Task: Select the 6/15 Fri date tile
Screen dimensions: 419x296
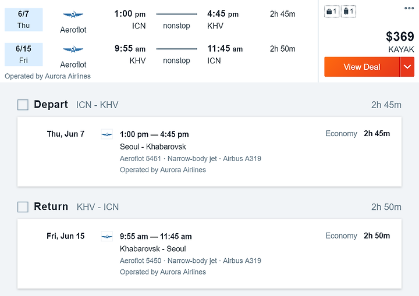Action: (23, 55)
